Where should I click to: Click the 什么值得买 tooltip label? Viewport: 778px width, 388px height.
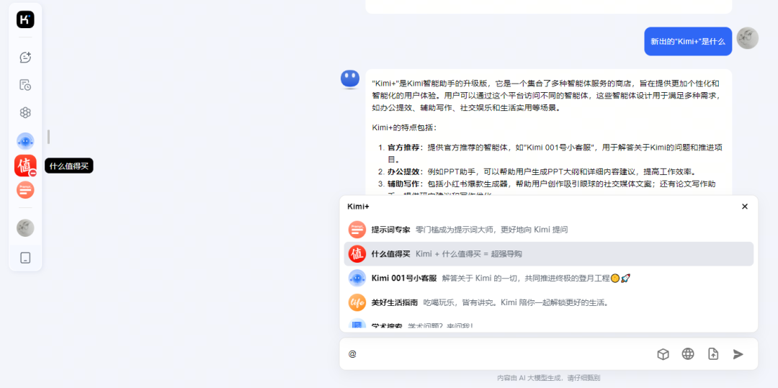tap(69, 166)
